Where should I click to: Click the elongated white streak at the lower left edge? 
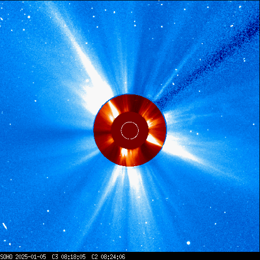pos(5,226)
